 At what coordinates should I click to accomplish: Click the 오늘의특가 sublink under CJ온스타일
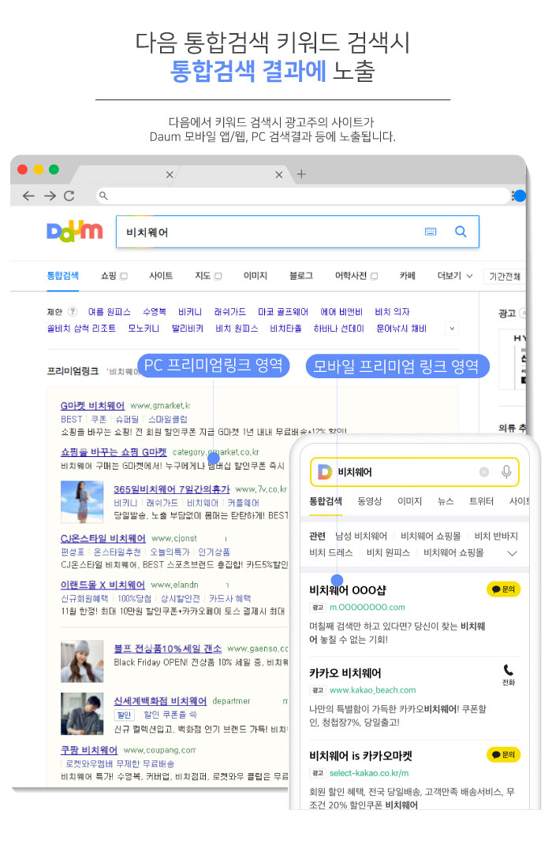(x=170, y=552)
